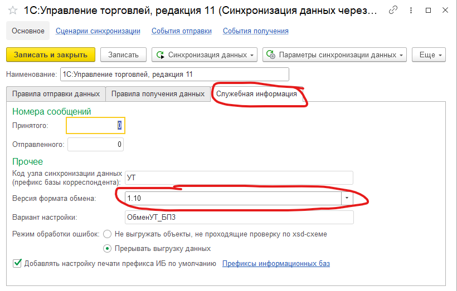457x291 pixels.
Task: Click Версия формата обмена field with 1.10
Action: pos(233,199)
